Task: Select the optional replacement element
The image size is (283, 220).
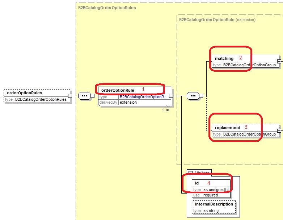Action: 227,128
